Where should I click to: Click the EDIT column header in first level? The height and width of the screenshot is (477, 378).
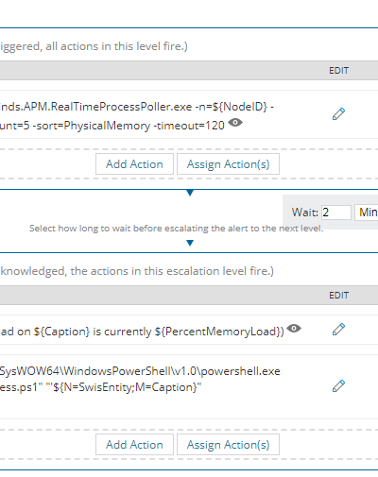[339, 71]
